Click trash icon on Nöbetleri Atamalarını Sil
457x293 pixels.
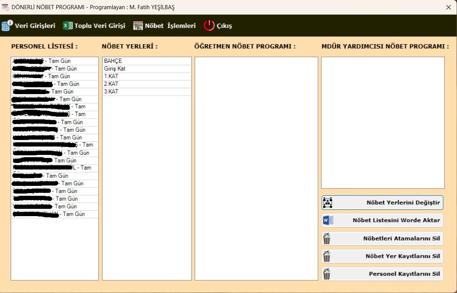[327, 238]
